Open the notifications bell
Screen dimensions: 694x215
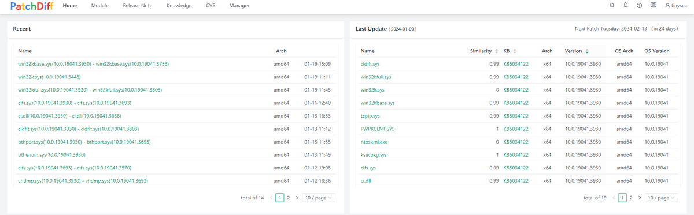(x=626, y=5)
